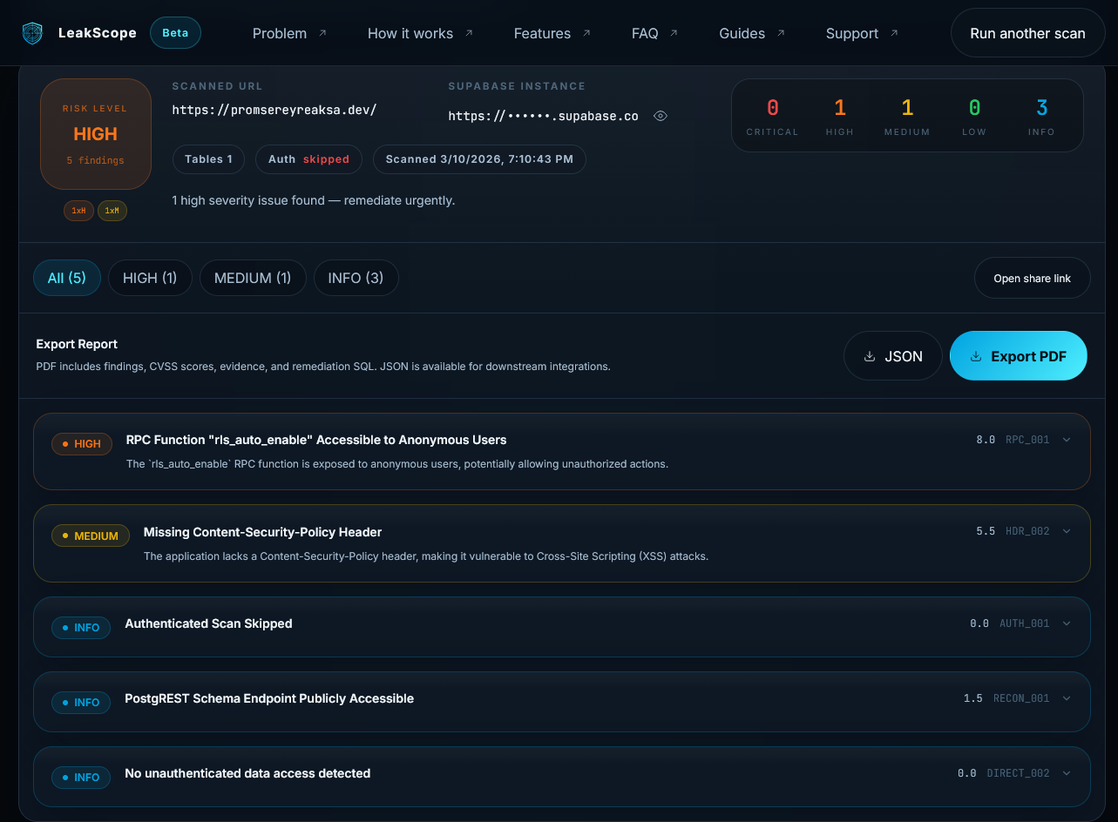Click the Auth skipped chip
The image size is (1118, 822).
(x=308, y=159)
